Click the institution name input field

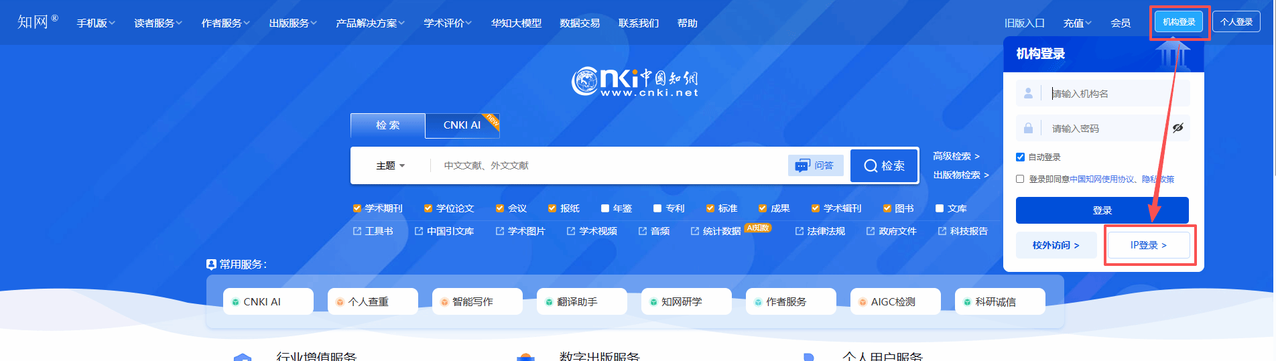[1116, 94]
